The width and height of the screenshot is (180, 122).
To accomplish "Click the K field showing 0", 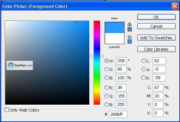I will coord(158,113).
